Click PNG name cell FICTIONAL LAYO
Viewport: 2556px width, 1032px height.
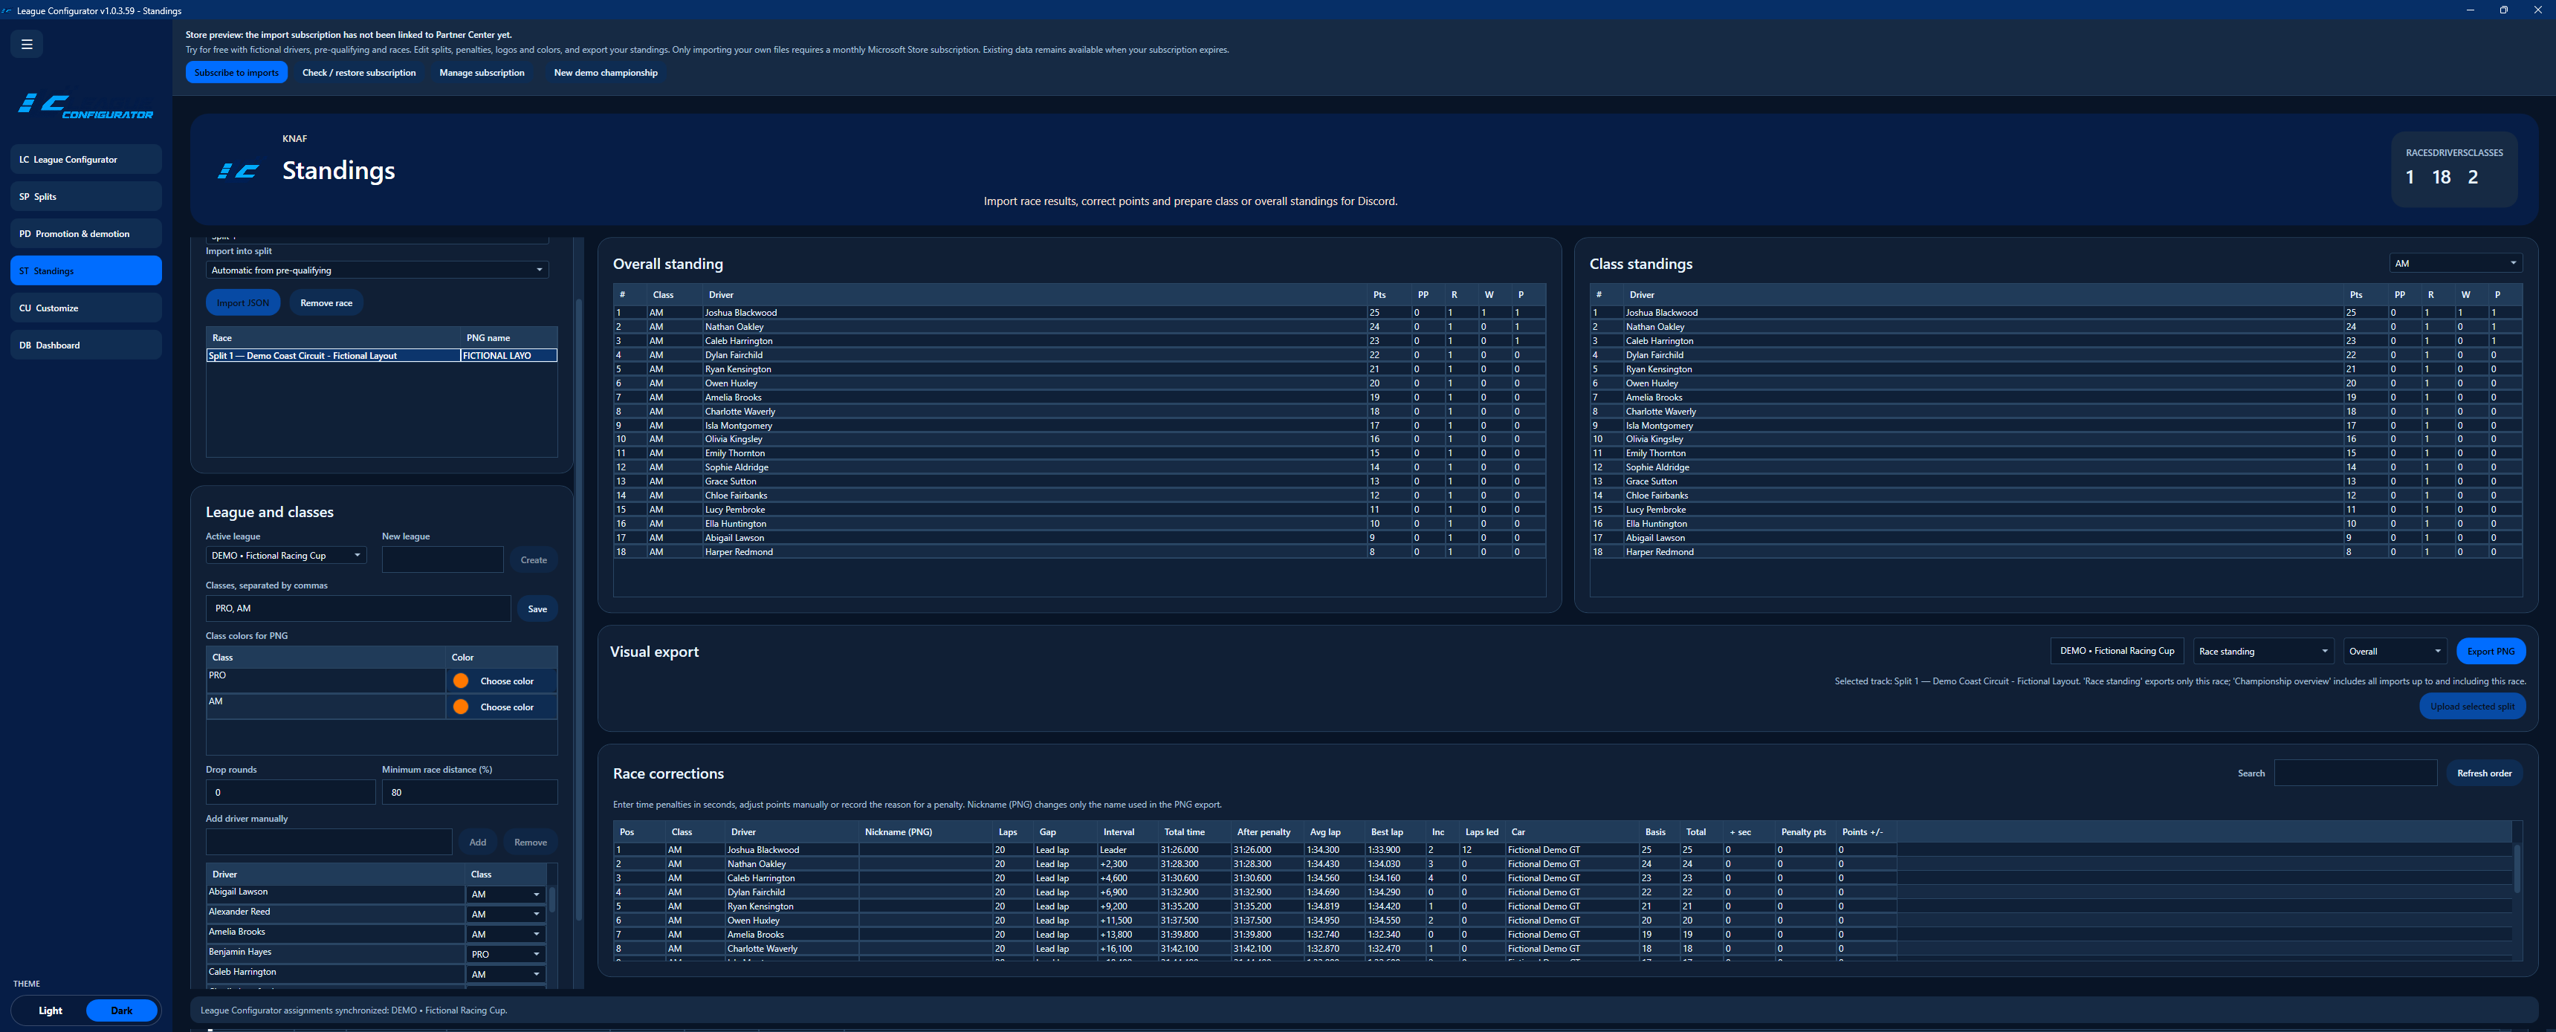[x=508, y=355]
